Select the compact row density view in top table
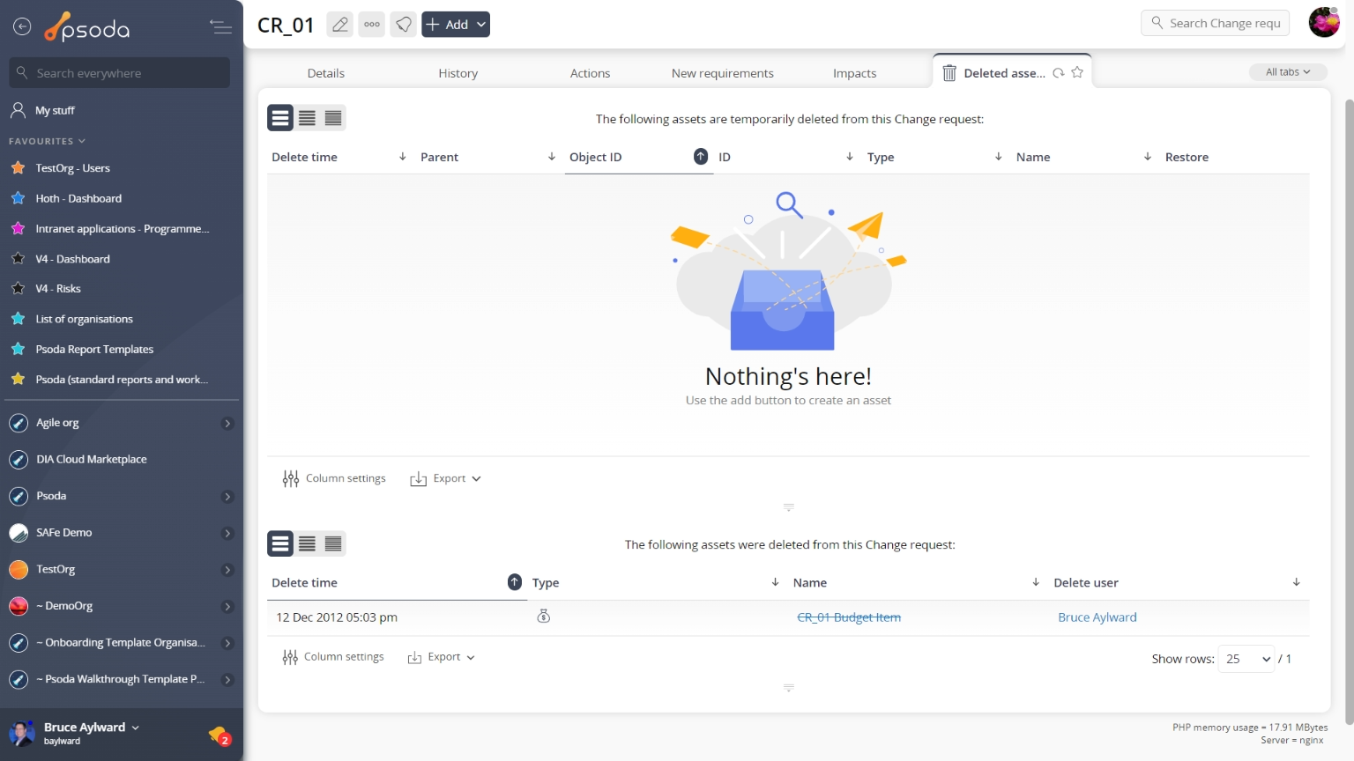Screen dimensions: 1354x761 pos(307,118)
